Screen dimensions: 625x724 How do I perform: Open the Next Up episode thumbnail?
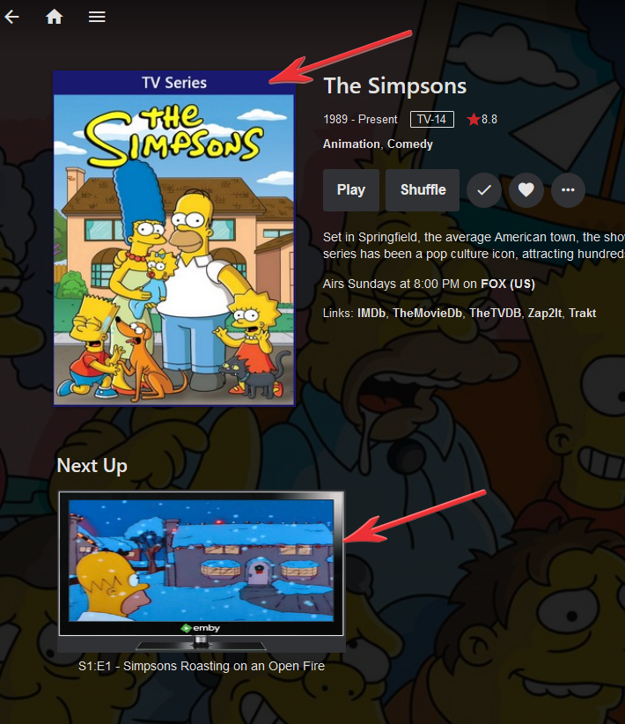pos(202,571)
